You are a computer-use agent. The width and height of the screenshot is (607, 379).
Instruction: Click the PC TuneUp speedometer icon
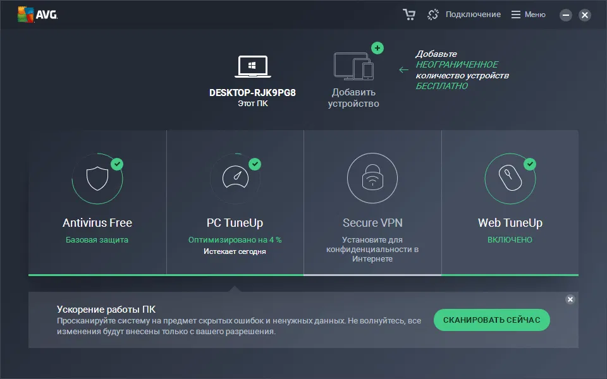point(235,178)
